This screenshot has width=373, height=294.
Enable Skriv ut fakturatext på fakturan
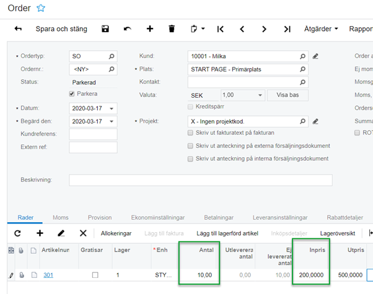tap(191, 133)
